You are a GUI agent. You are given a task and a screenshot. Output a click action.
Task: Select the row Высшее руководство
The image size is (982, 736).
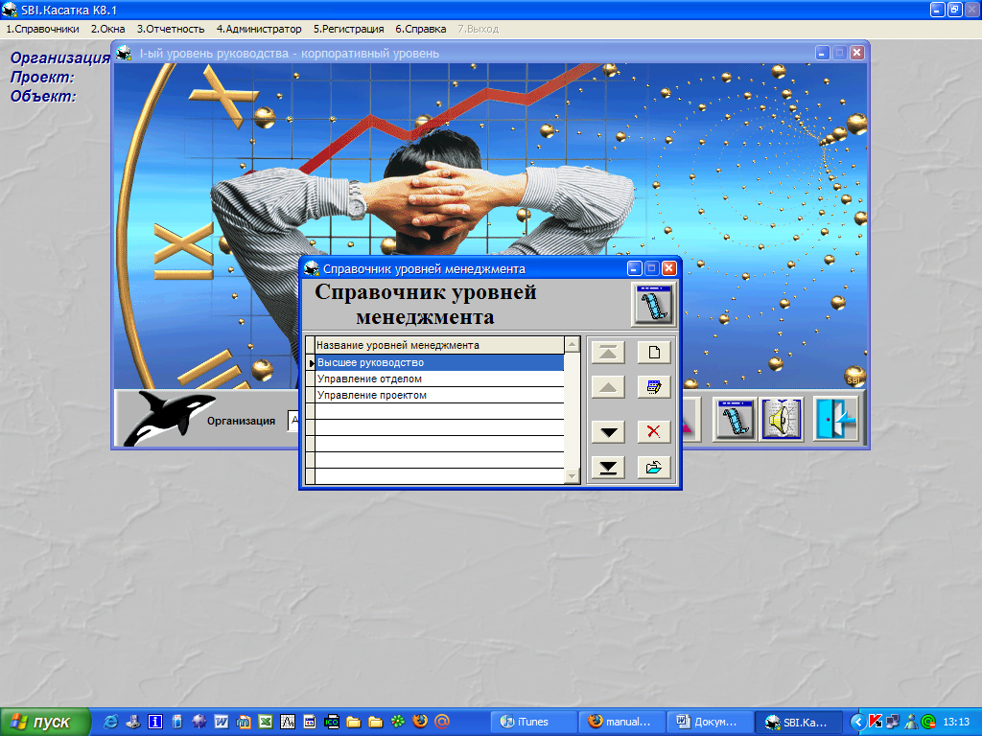(x=439, y=362)
